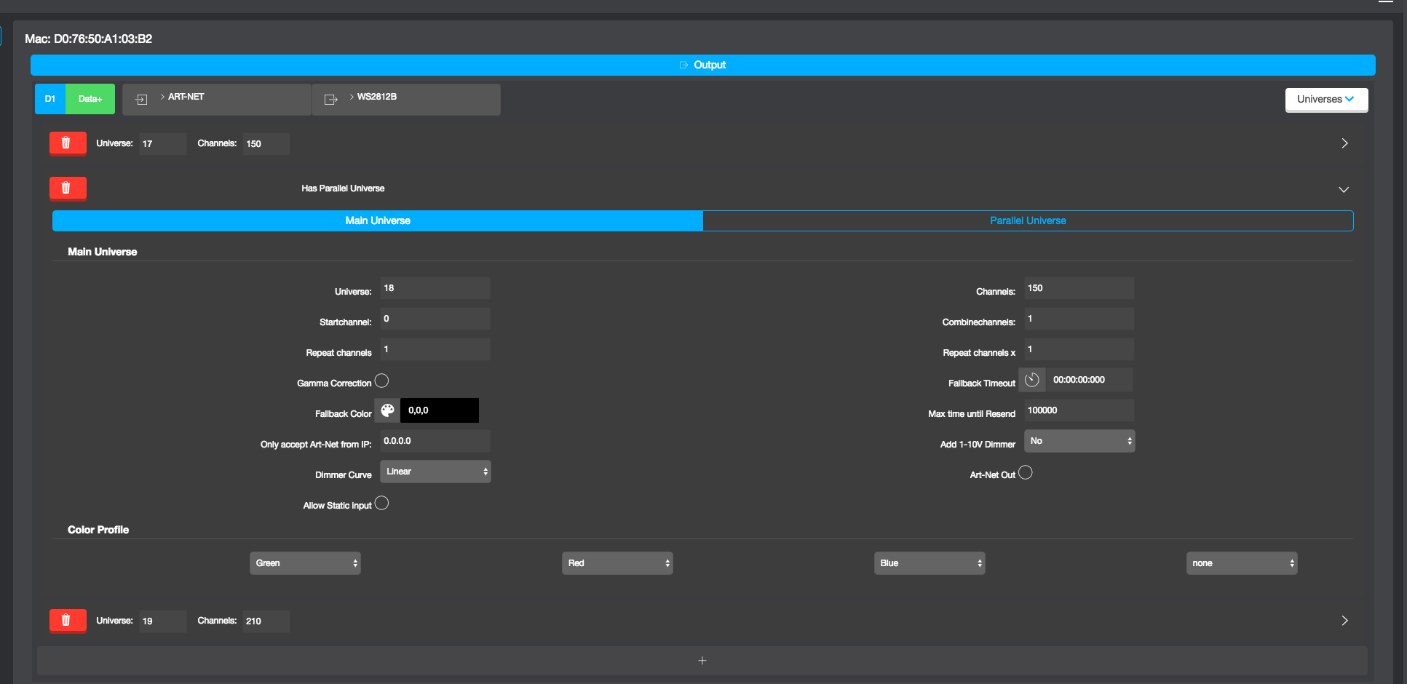Open the Universes dropdown button
The image size is (1407, 684).
(x=1325, y=100)
